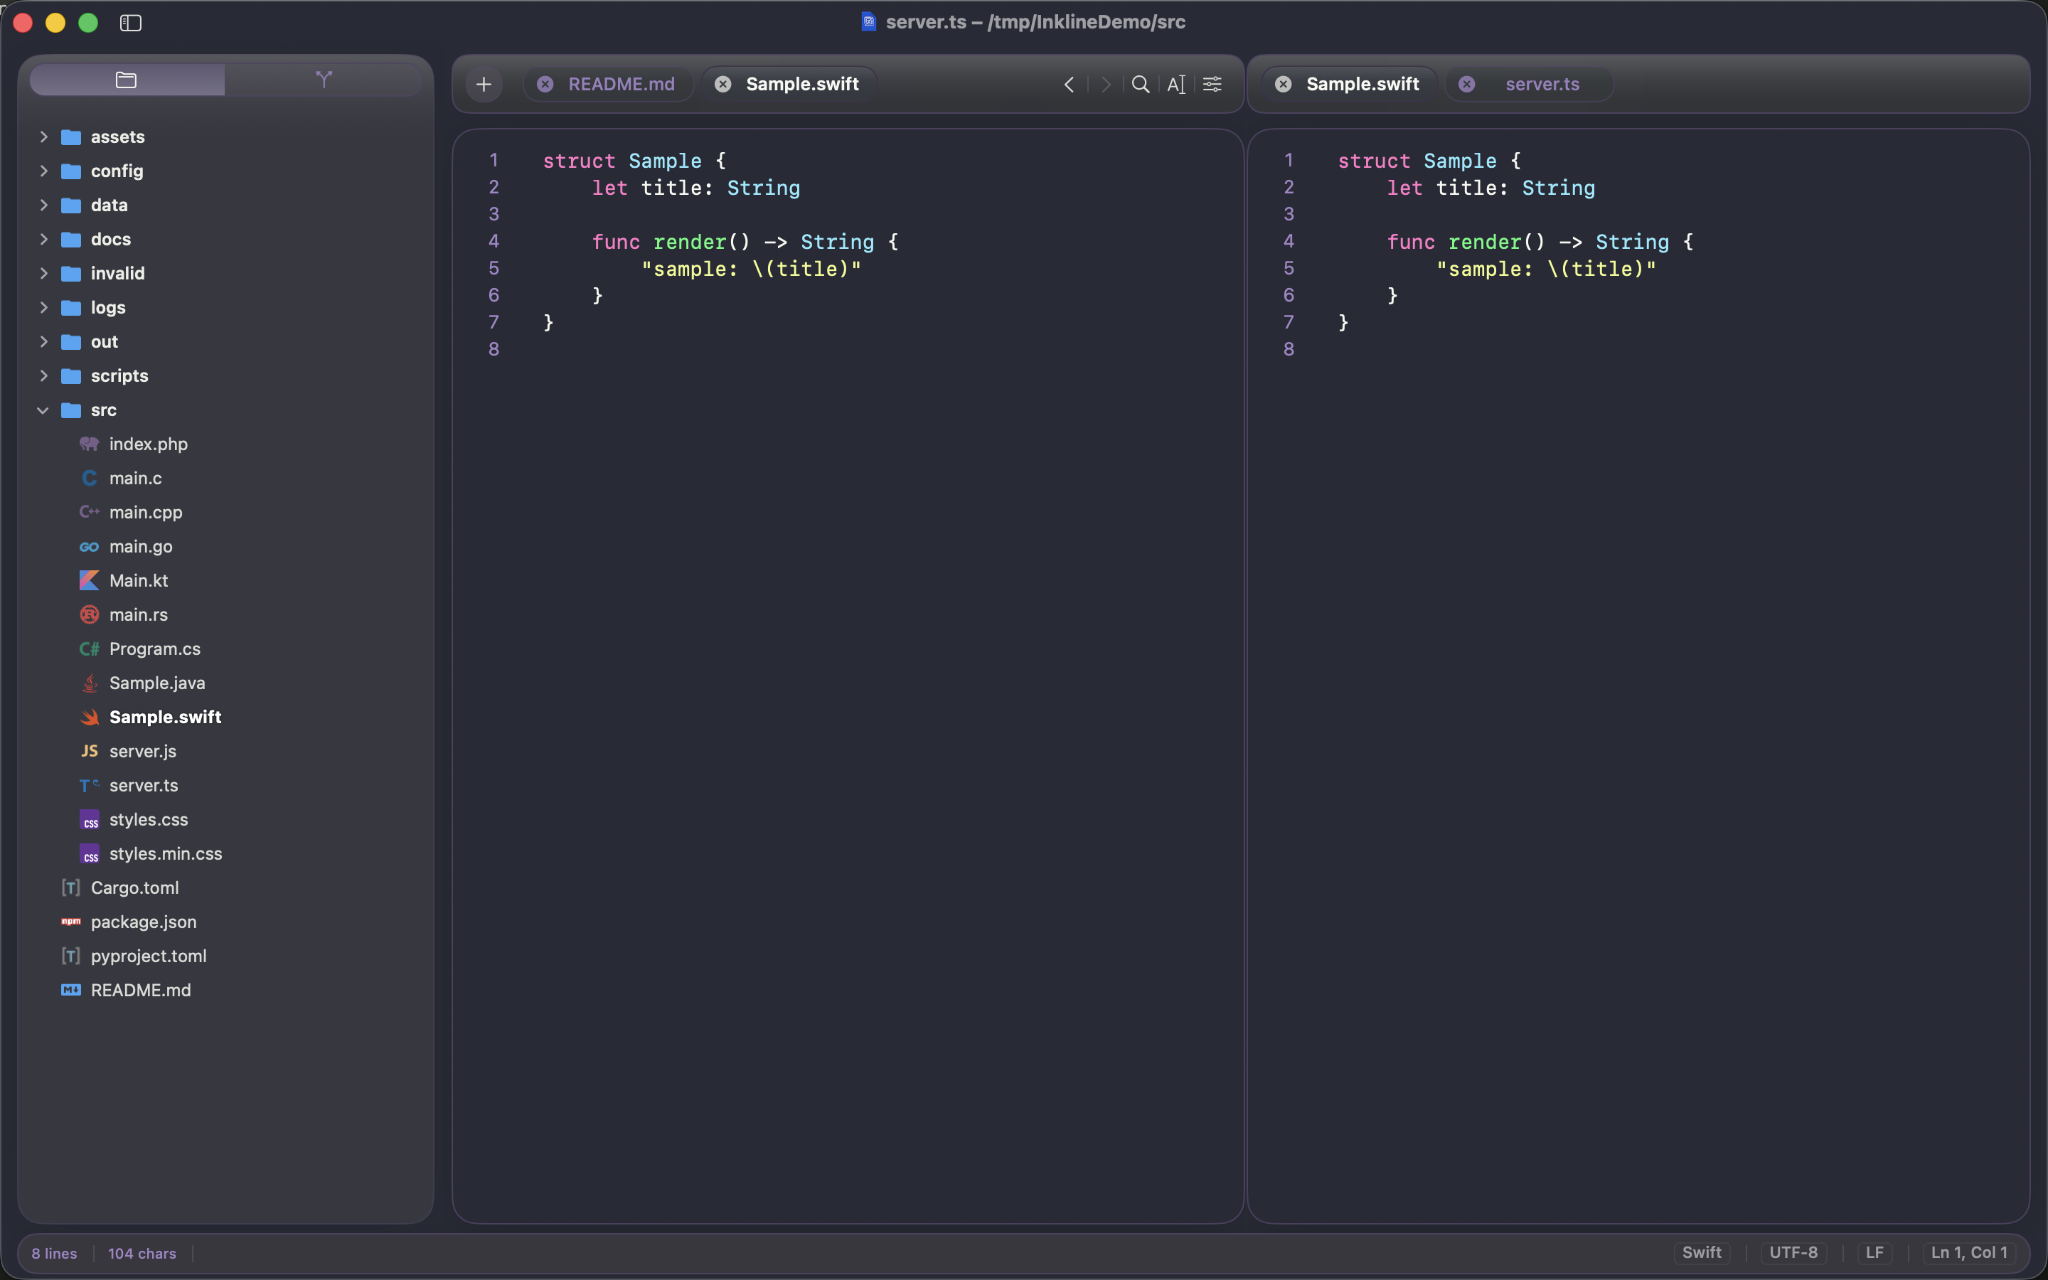Click 'let title: String' in right editor
This screenshot has width=2048, height=1280.
coord(1490,188)
